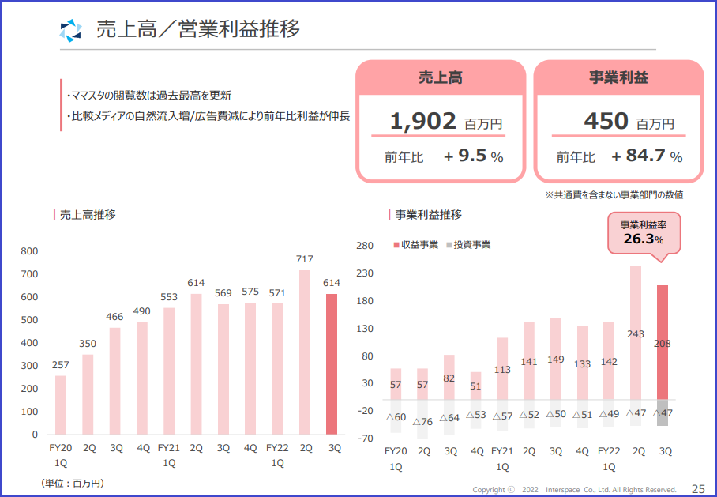Select the 450 百万円 profit value
717x497 pixels.
click(x=629, y=121)
